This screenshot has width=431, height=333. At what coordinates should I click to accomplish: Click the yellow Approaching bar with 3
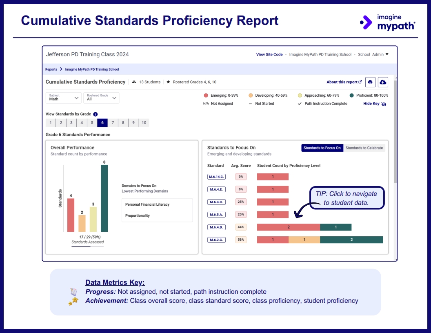point(93,219)
